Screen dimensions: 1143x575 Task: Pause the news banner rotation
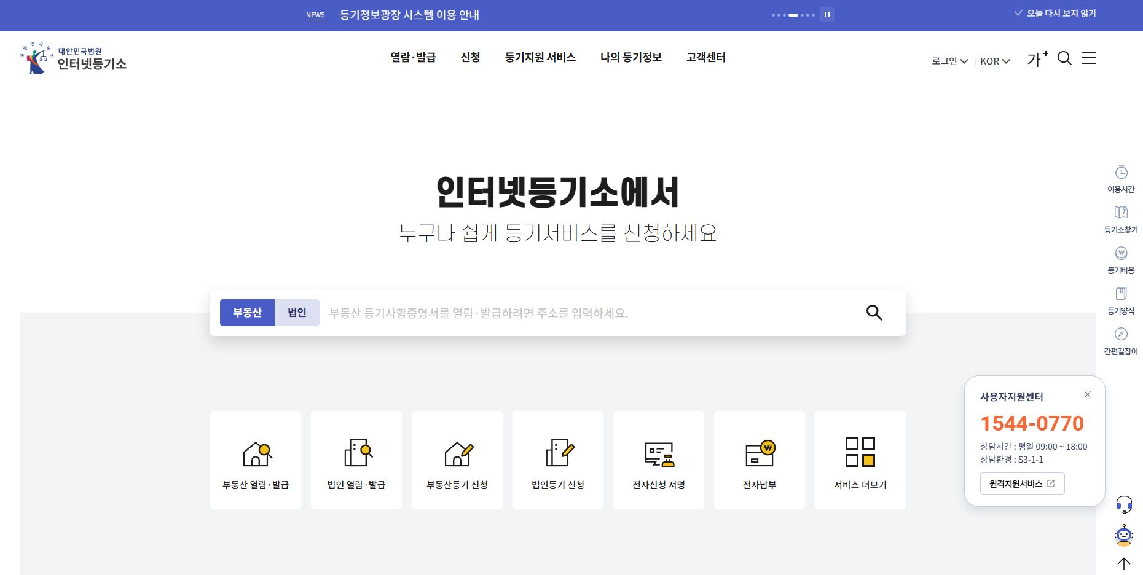click(x=827, y=14)
